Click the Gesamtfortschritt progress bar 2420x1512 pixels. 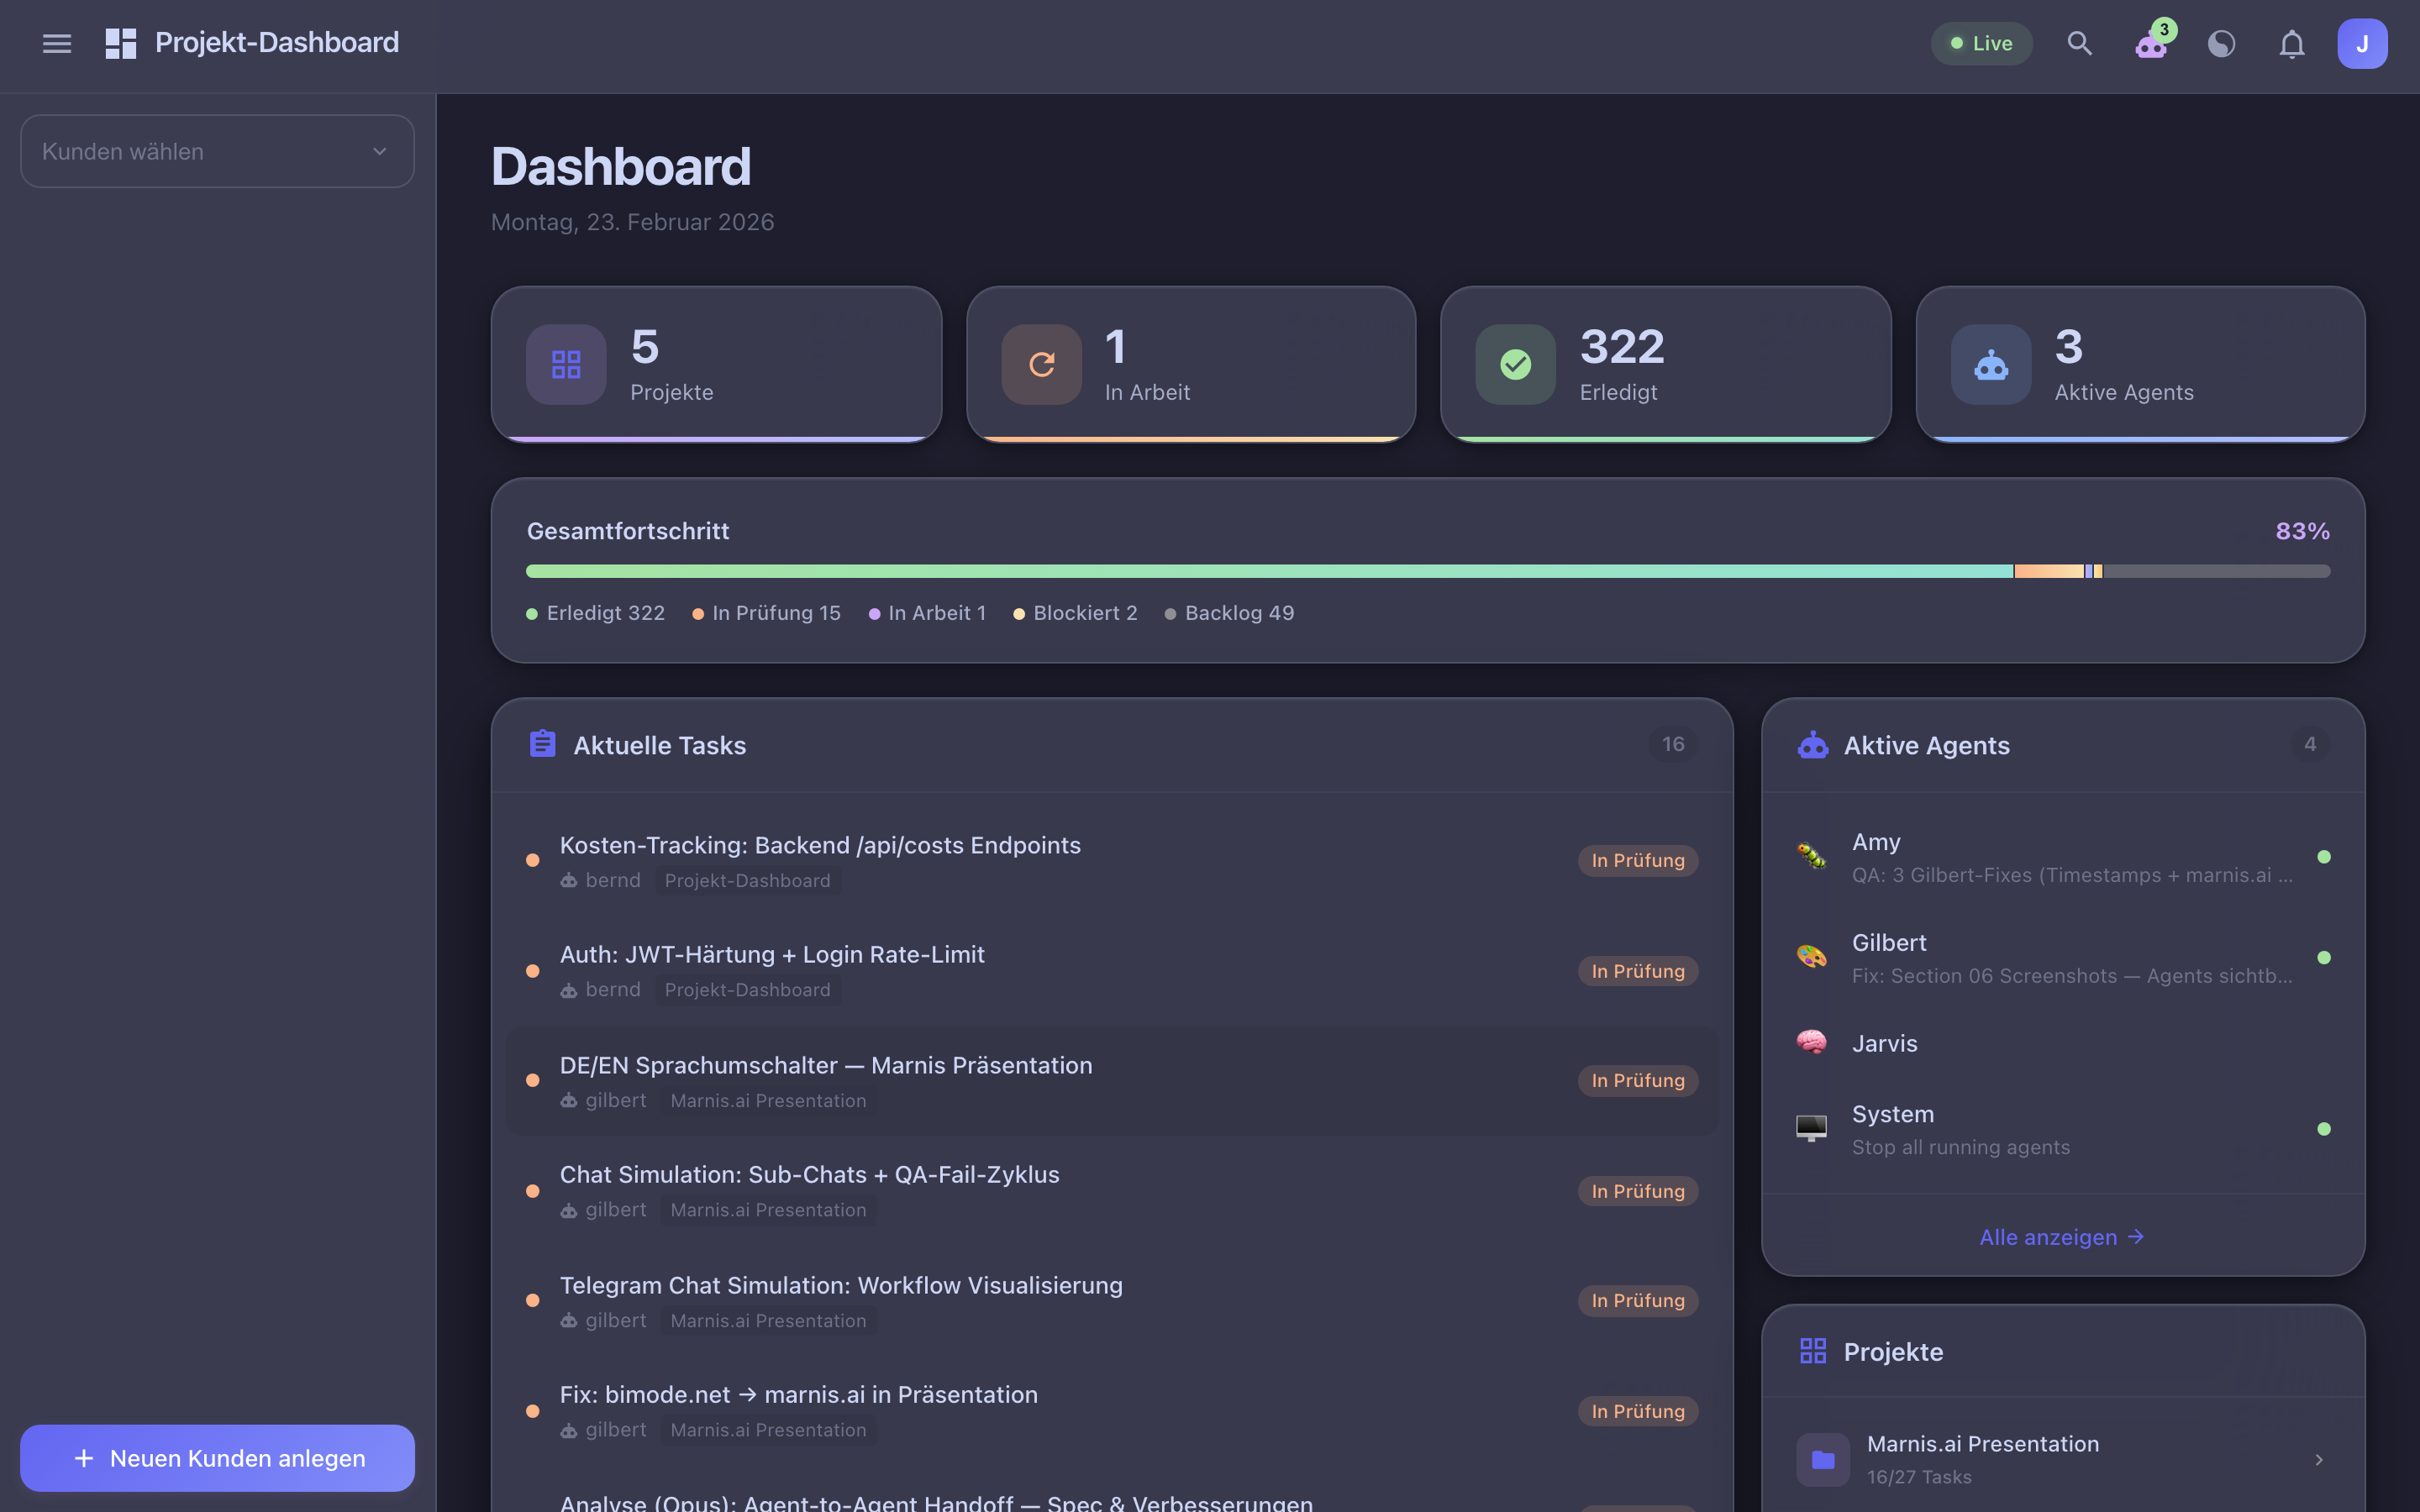pos(1428,571)
